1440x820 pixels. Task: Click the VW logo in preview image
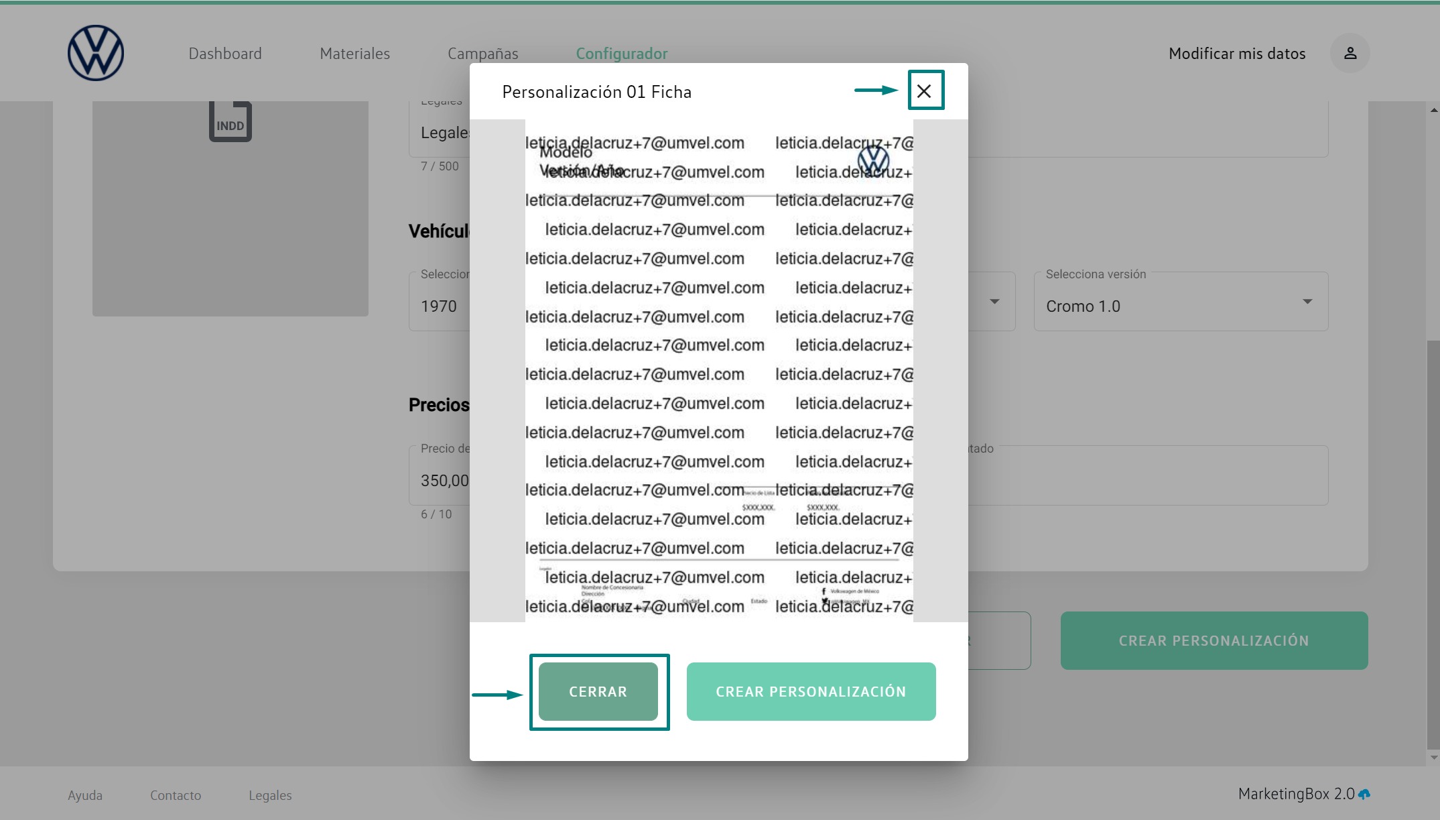pyautogui.click(x=873, y=160)
